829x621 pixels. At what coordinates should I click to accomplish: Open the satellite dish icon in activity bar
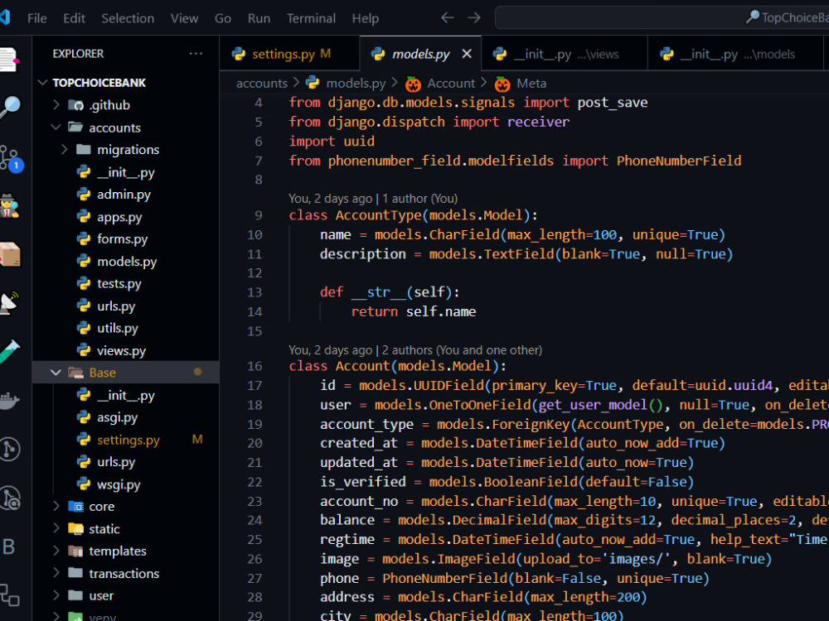9,302
